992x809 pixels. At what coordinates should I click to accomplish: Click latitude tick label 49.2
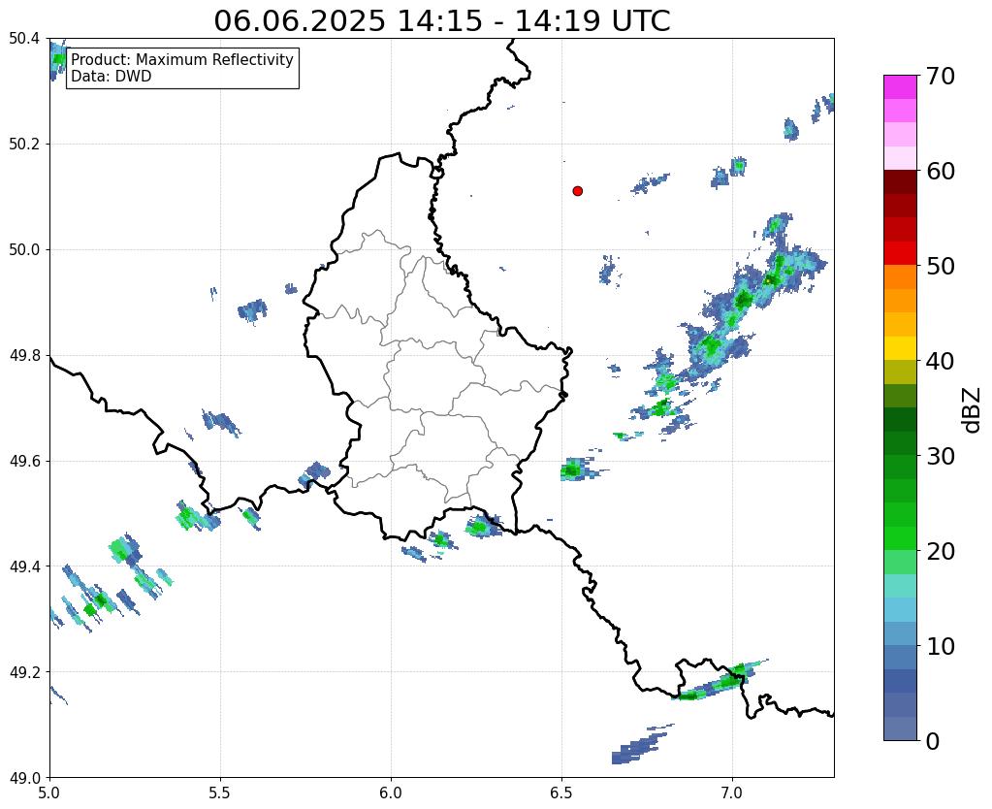point(24,671)
